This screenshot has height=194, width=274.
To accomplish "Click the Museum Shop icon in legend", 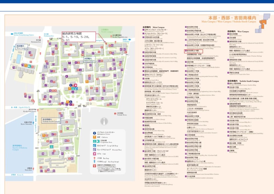I will [x=94, y=150].
